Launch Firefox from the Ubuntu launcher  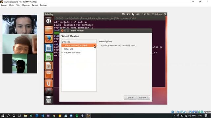[x=48, y=39]
